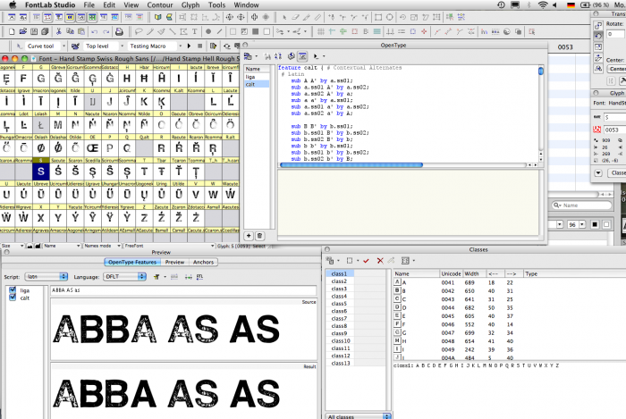Click the Undo arrow icon
The width and height of the screenshot is (626, 419).
(94, 31)
